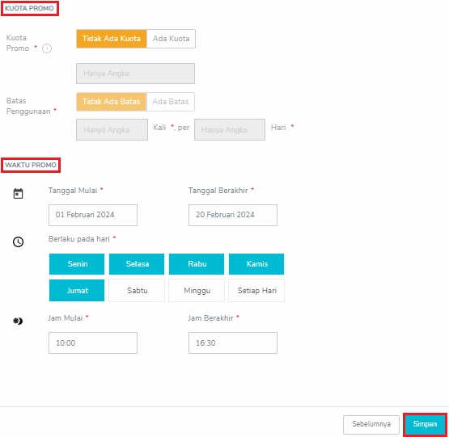Select Tidak Ada Batas usage limit

[x=111, y=102]
